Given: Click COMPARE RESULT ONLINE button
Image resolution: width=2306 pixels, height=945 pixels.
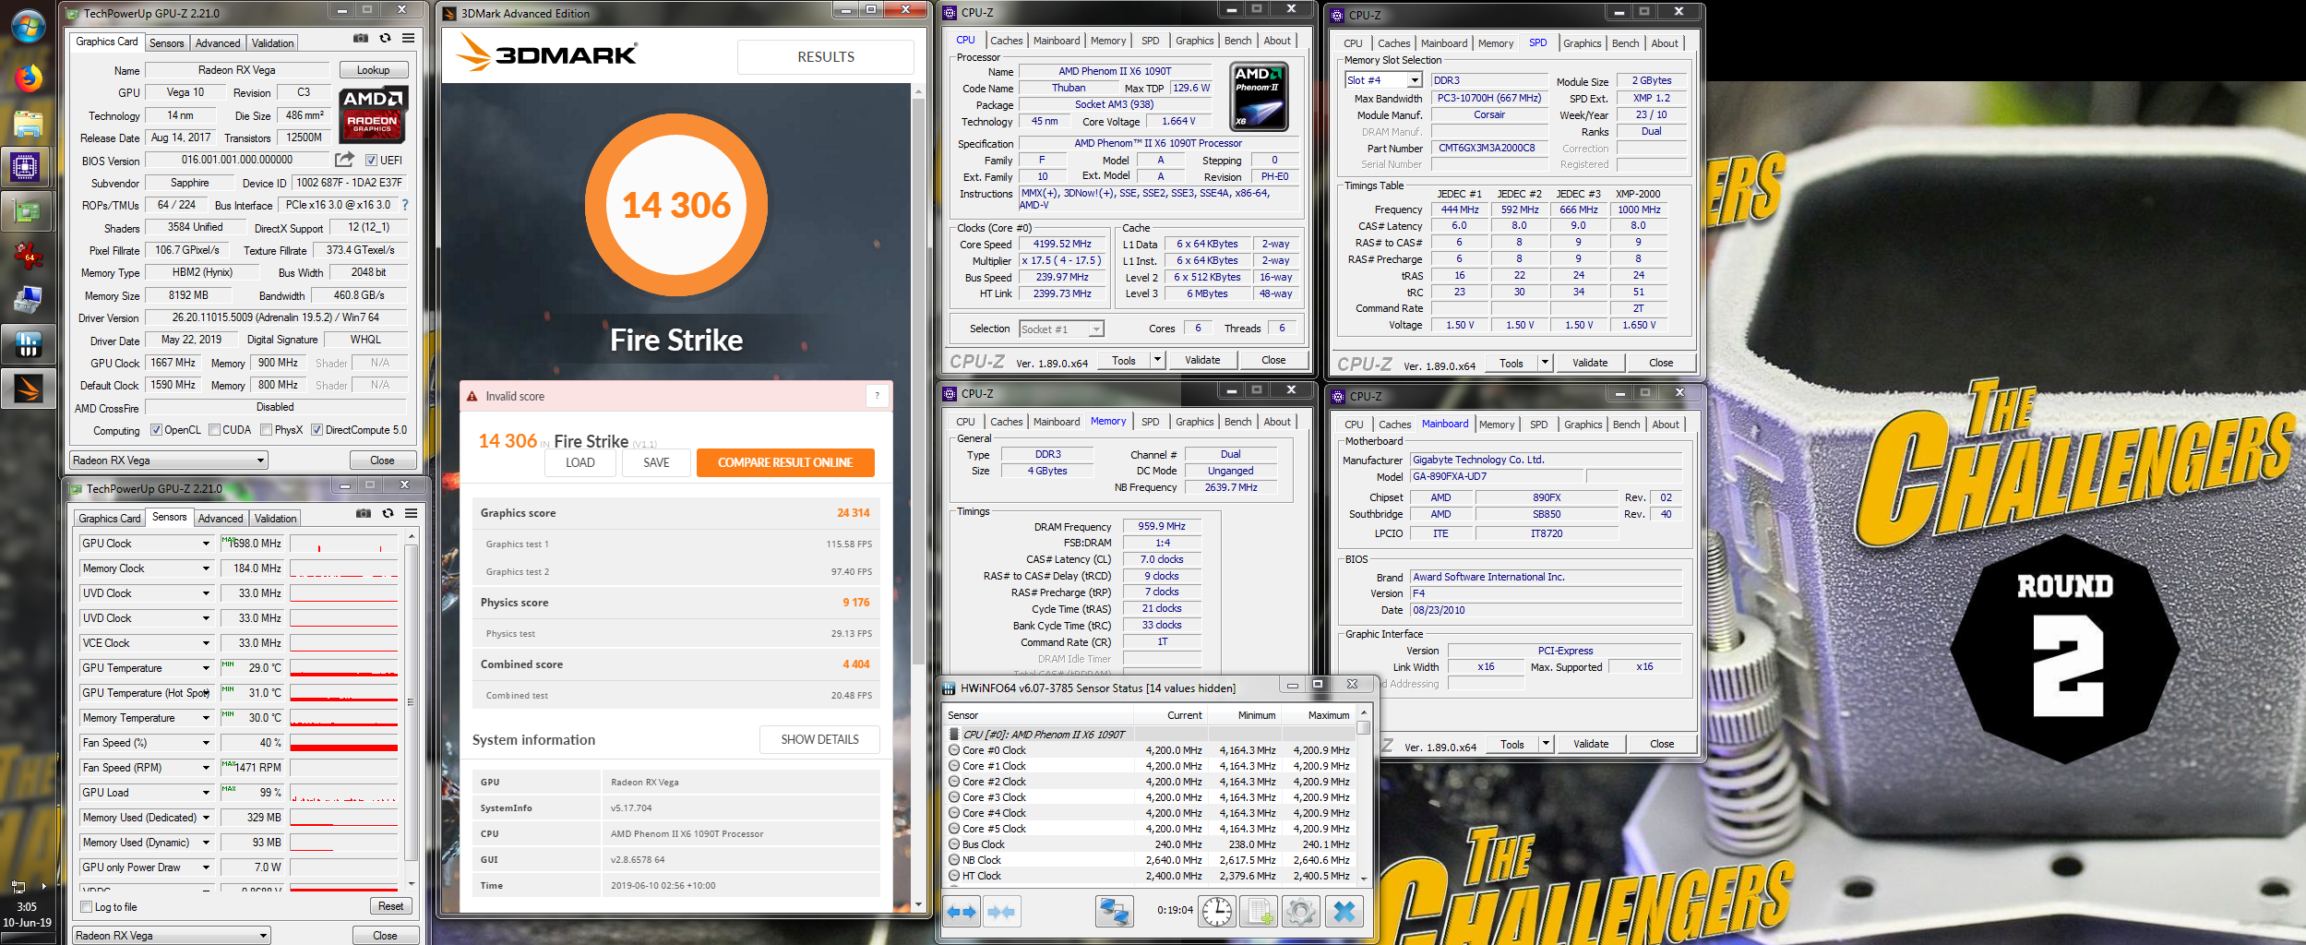Looking at the screenshot, I should 785,462.
